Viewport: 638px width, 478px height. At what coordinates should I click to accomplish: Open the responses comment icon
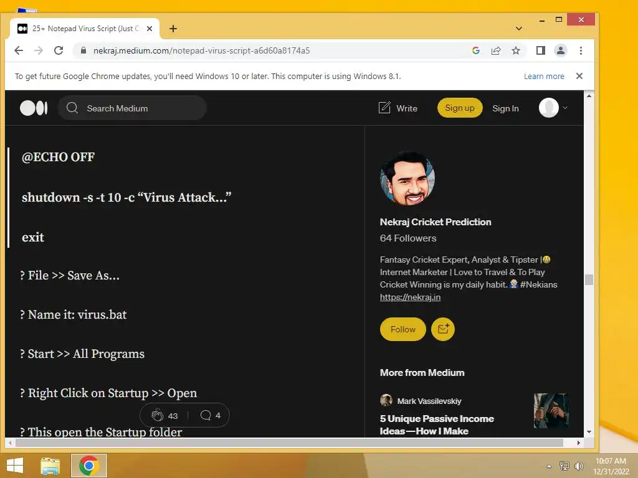coord(206,415)
